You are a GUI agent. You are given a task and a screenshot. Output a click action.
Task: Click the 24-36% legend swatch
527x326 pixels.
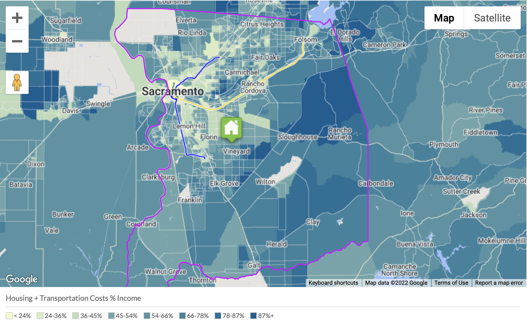tap(40, 316)
